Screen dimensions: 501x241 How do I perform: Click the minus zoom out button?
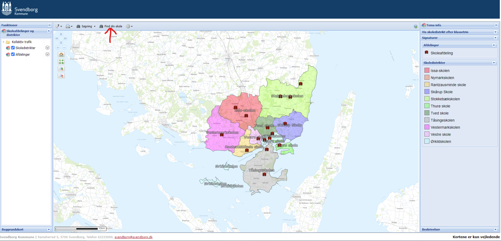(x=64, y=48)
